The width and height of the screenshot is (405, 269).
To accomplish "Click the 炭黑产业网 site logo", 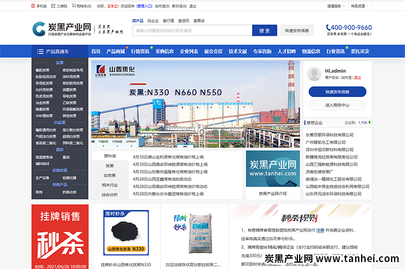I will point(61,29).
